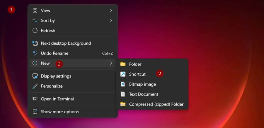Viewport: 264px width, 128px height.
Task: Select Open in Terminal
Action: (73, 99)
